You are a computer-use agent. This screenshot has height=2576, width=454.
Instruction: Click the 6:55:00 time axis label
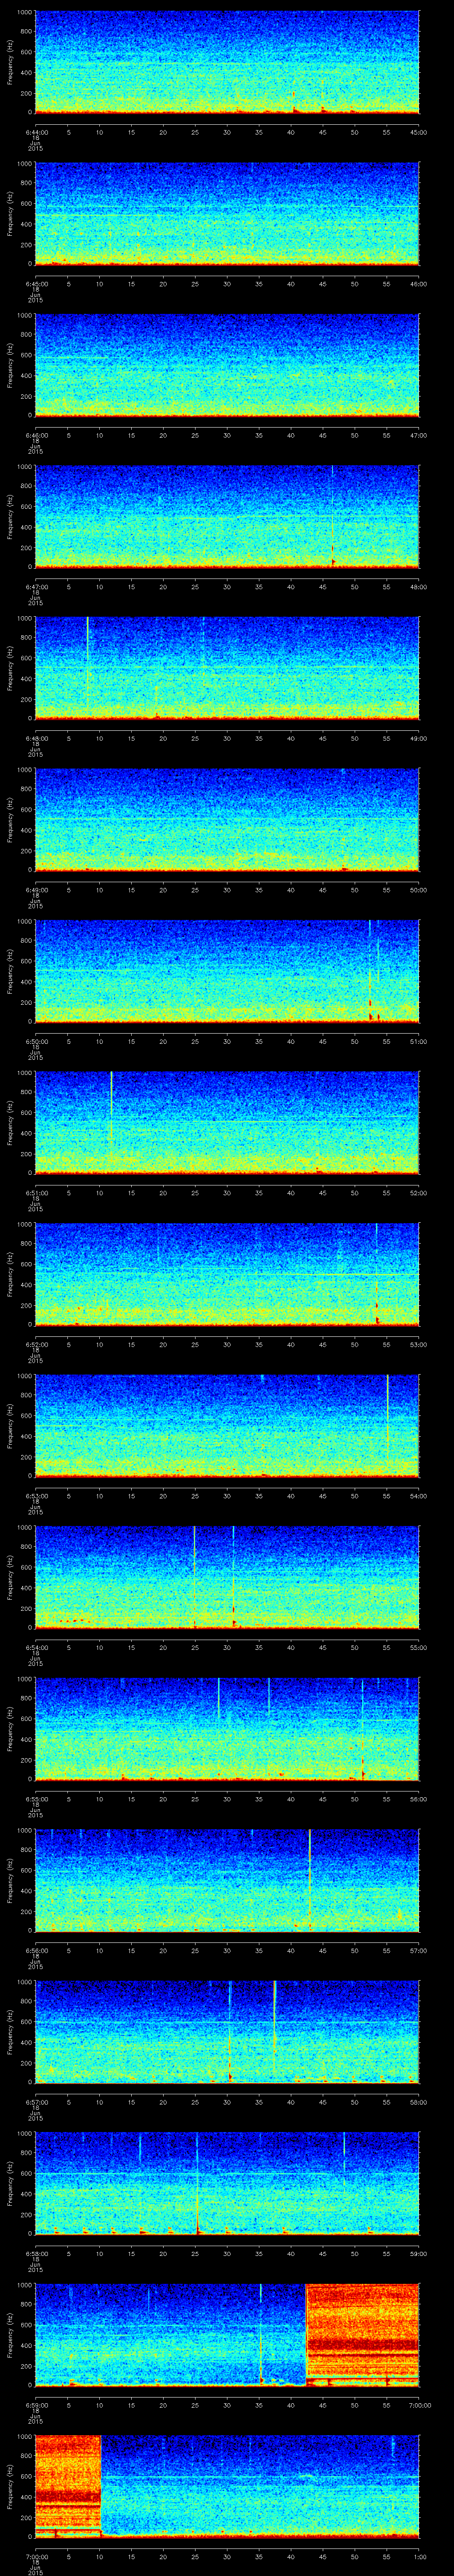(36, 1799)
